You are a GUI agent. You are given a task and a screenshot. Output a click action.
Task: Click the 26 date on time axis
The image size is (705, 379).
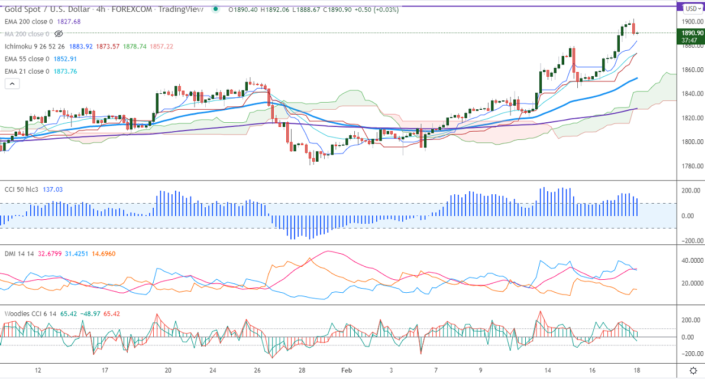[257, 371]
